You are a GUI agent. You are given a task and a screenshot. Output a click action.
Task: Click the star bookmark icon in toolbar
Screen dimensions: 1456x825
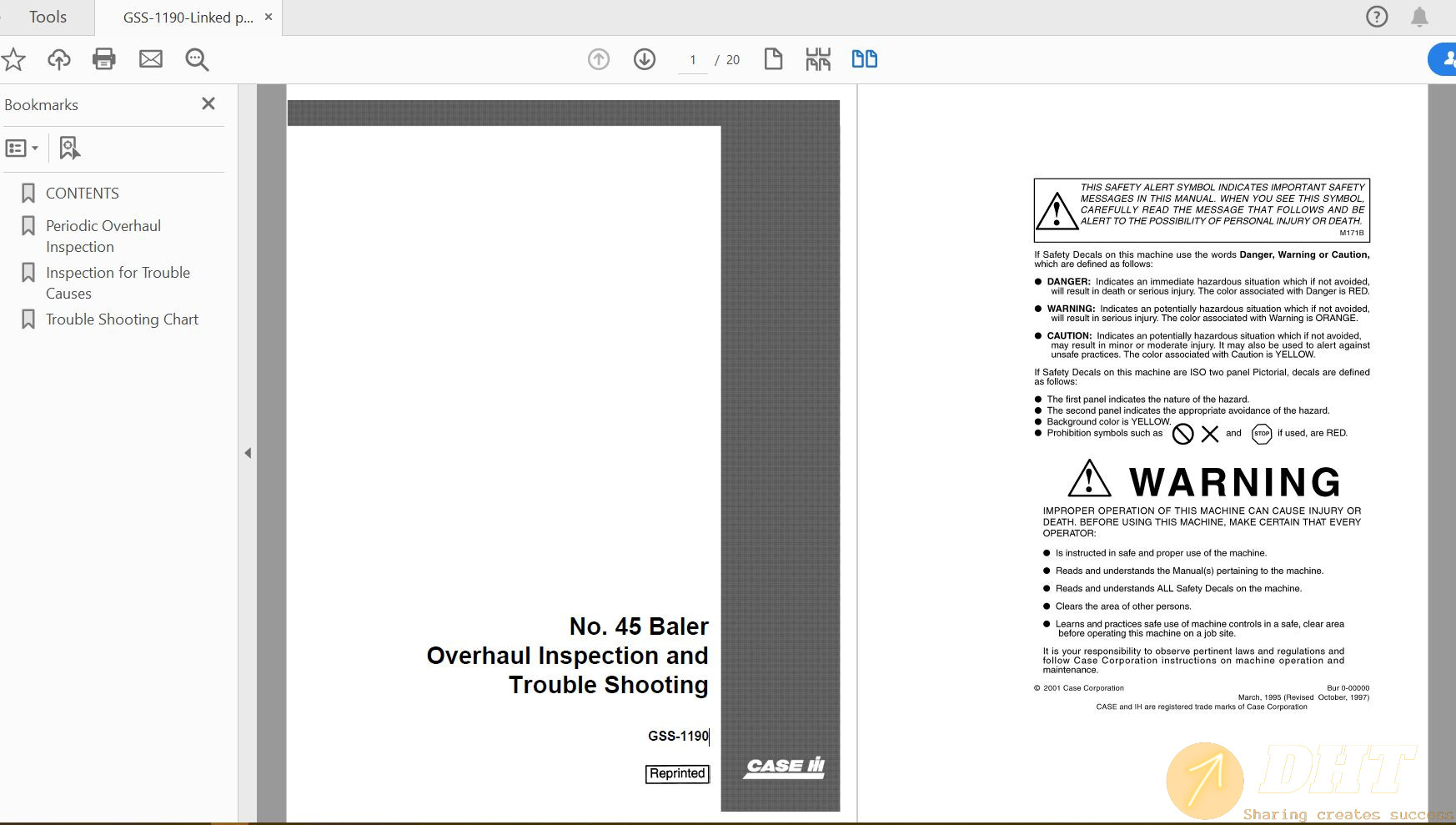pos(13,59)
